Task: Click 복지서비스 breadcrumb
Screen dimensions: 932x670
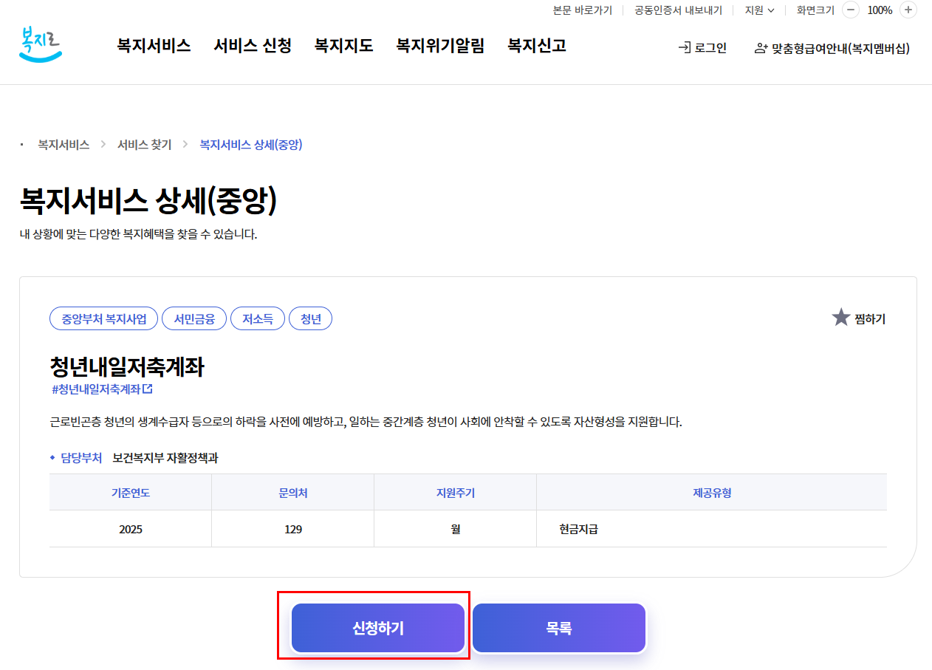Action: tap(64, 145)
